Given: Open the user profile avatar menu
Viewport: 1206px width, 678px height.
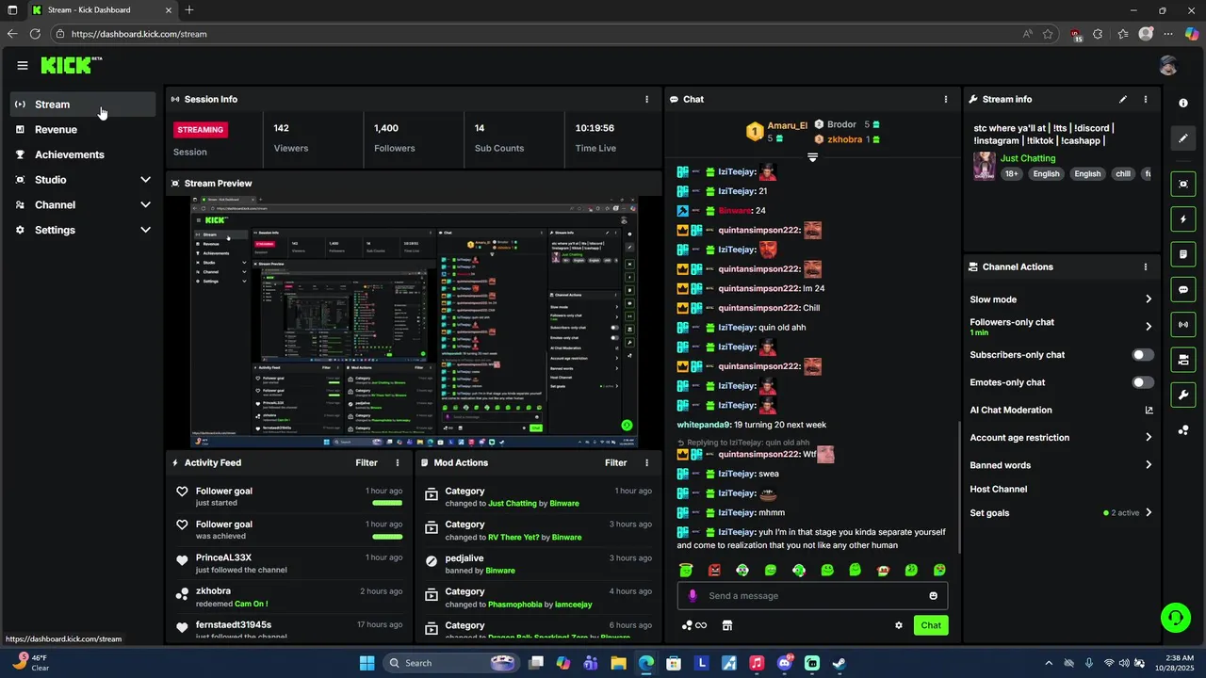Looking at the screenshot, I should tap(1168, 65).
